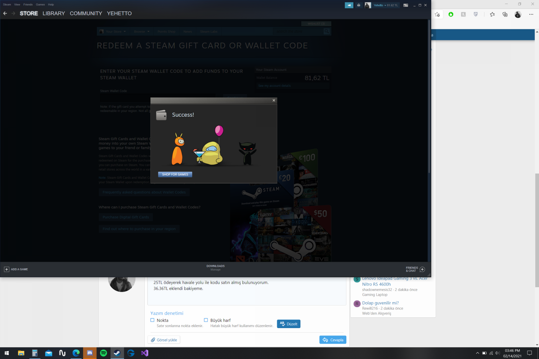Click the Görsel yükle upload button
The image size is (539, 359).
tap(164, 340)
